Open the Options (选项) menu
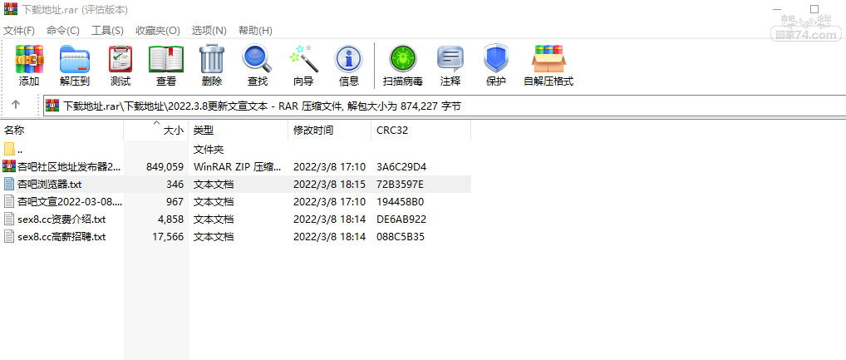The image size is (846, 360). [x=209, y=30]
